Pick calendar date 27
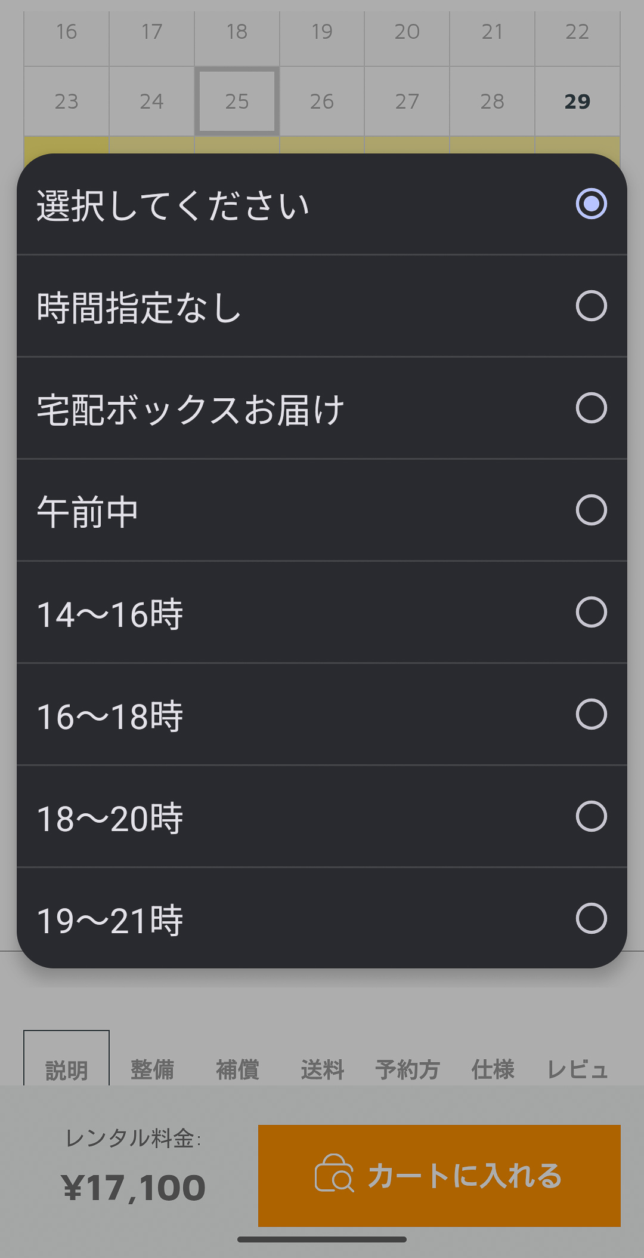The width and height of the screenshot is (644, 1258). click(x=407, y=101)
